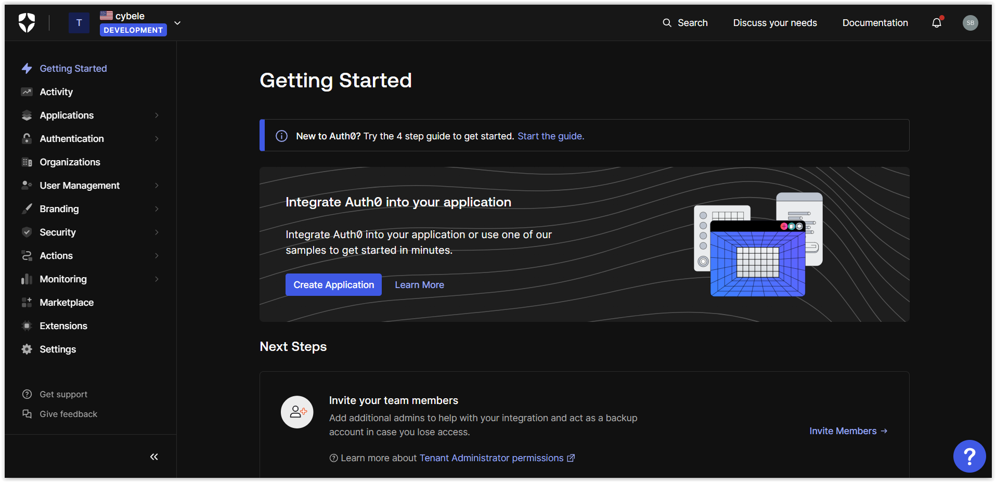Click Discuss your needs

(x=775, y=23)
